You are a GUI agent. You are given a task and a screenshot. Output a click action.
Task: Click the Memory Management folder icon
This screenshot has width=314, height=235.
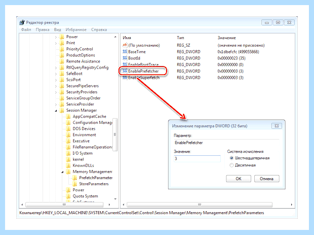(x=68, y=172)
